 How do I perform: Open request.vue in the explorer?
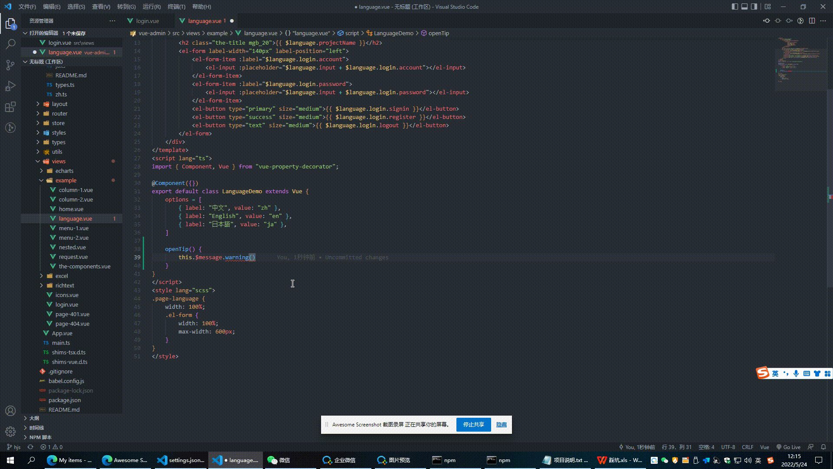pos(73,257)
